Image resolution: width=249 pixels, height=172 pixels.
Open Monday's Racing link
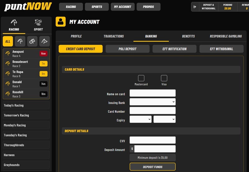26,125
